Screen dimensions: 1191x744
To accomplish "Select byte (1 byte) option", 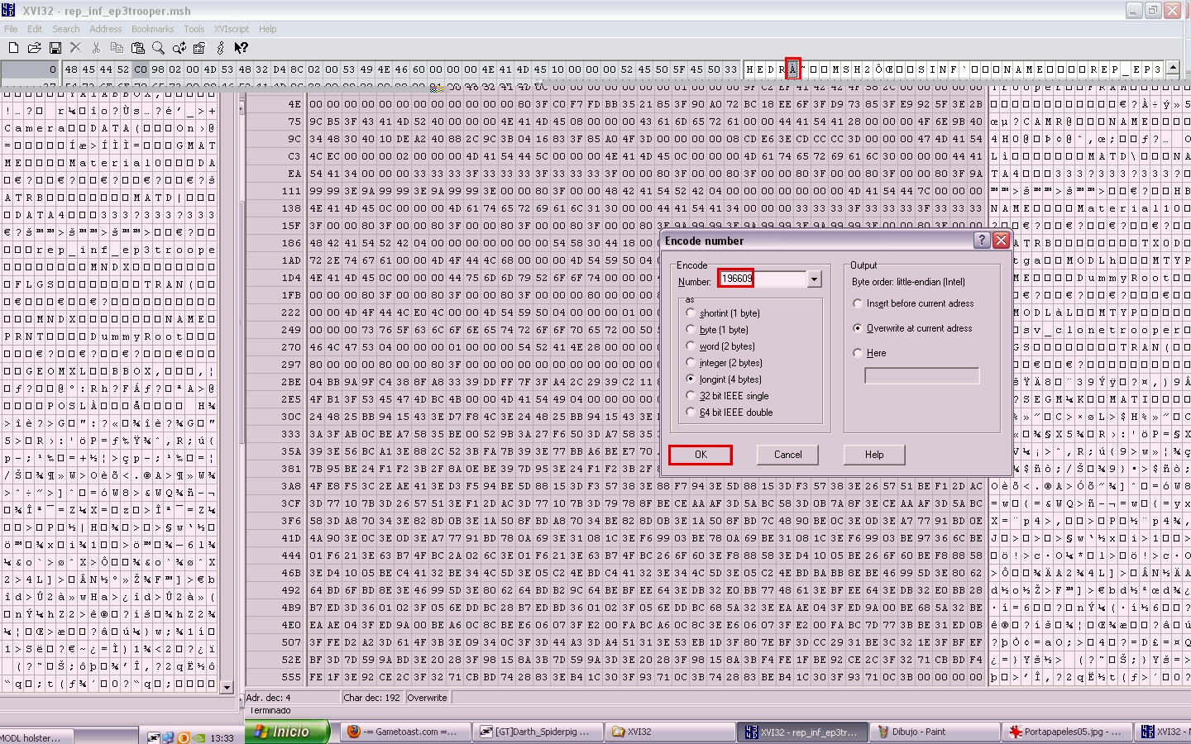I will [x=691, y=329].
